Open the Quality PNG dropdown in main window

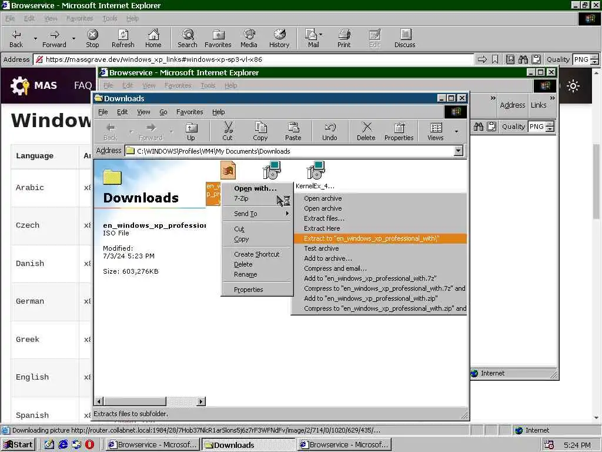pyautogui.click(x=594, y=59)
